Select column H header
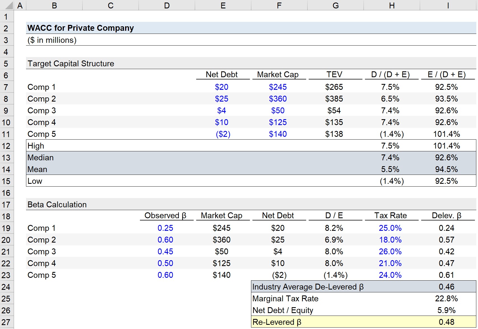The width and height of the screenshot is (478, 329). pyautogui.click(x=392, y=5)
